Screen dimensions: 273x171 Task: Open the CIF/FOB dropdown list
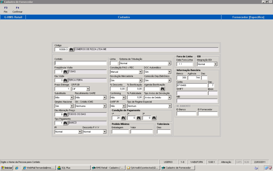pos(88,89)
